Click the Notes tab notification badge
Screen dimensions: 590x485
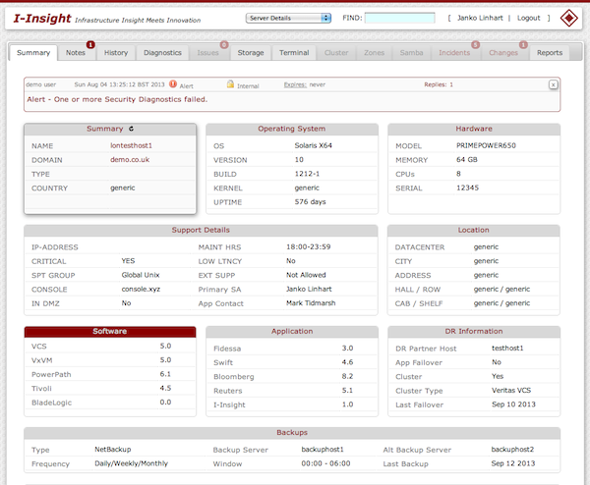(90, 44)
